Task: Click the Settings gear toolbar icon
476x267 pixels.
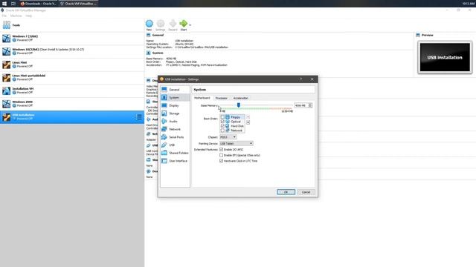Action: pyautogui.click(x=161, y=25)
